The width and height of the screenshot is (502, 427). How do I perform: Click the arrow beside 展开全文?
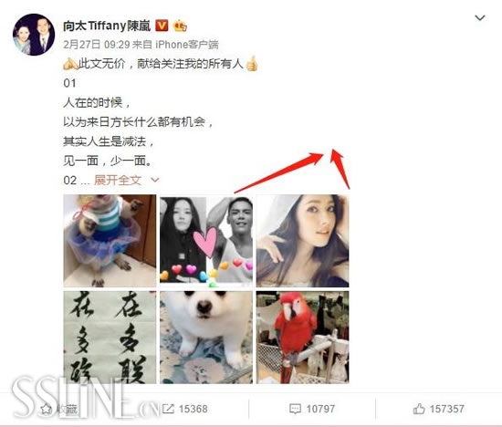coord(155,180)
